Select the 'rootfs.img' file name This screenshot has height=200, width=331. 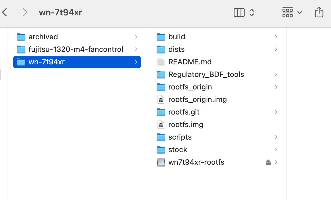pyautogui.click(x=186, y=125)
